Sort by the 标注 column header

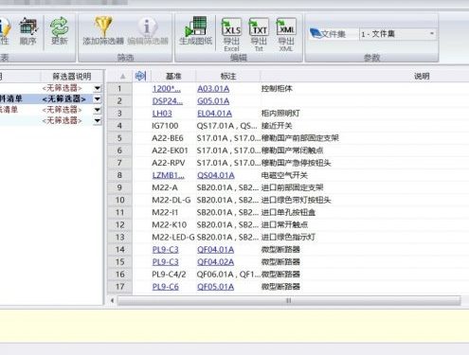[228, 76]
